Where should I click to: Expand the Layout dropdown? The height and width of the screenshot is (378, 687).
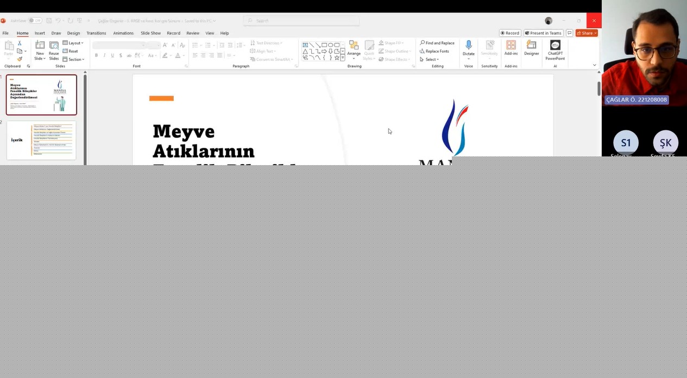(73, 43)
